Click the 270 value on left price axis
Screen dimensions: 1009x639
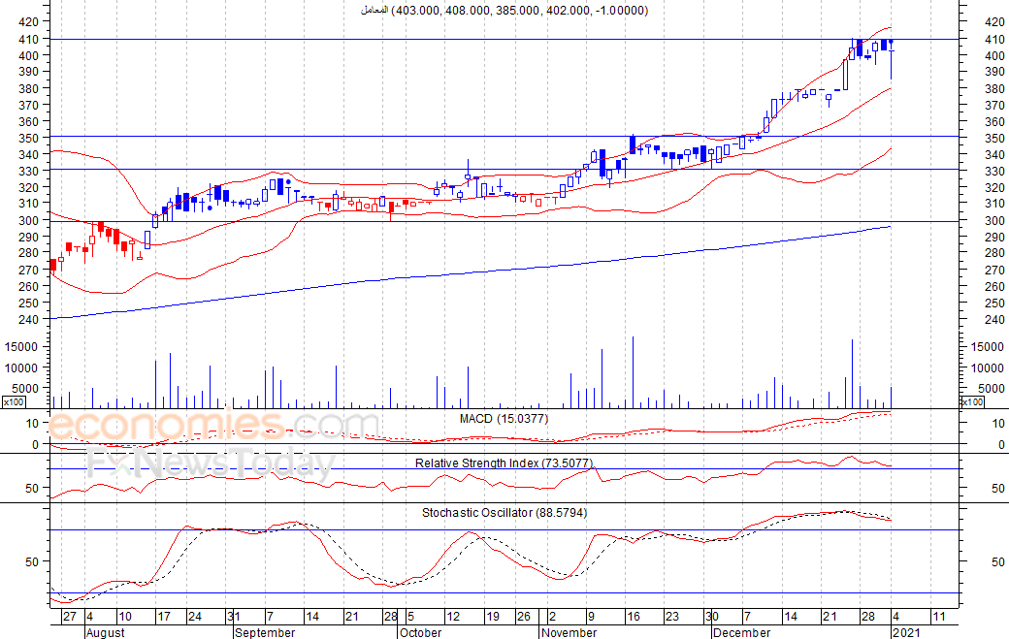tap(29, 270)
